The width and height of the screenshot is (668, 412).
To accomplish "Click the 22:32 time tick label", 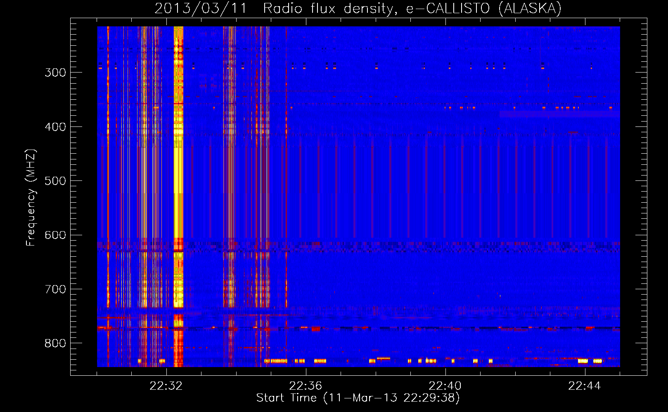I will [x=166, y=386].
